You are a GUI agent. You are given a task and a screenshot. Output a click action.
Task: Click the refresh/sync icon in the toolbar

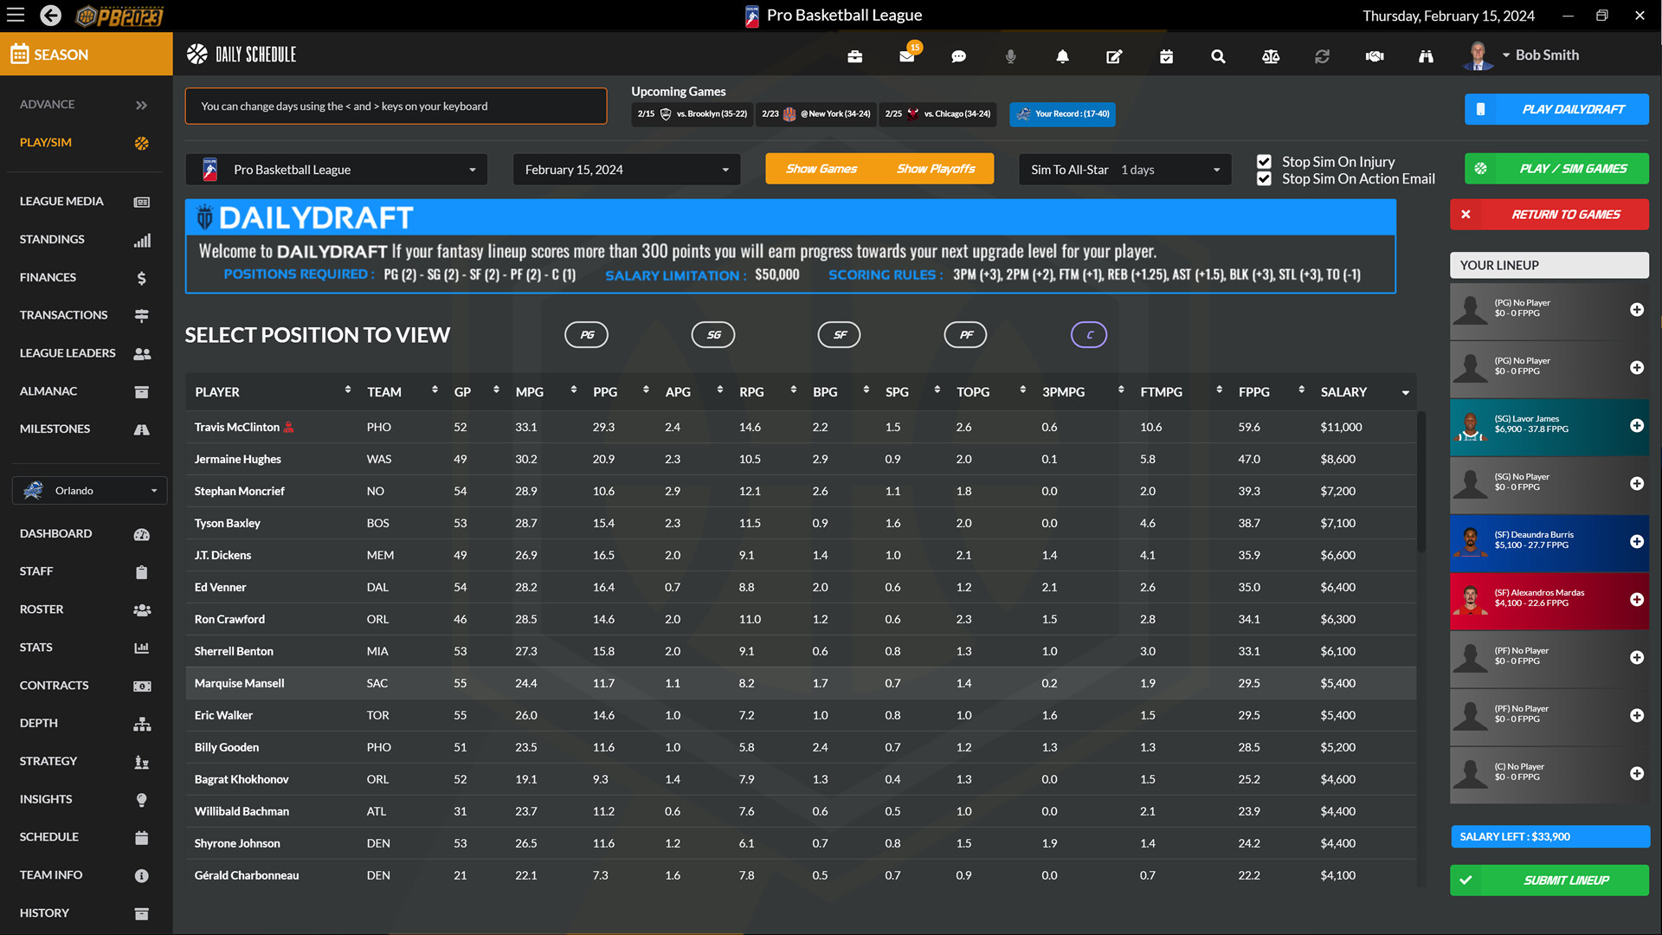point(1322,55)
